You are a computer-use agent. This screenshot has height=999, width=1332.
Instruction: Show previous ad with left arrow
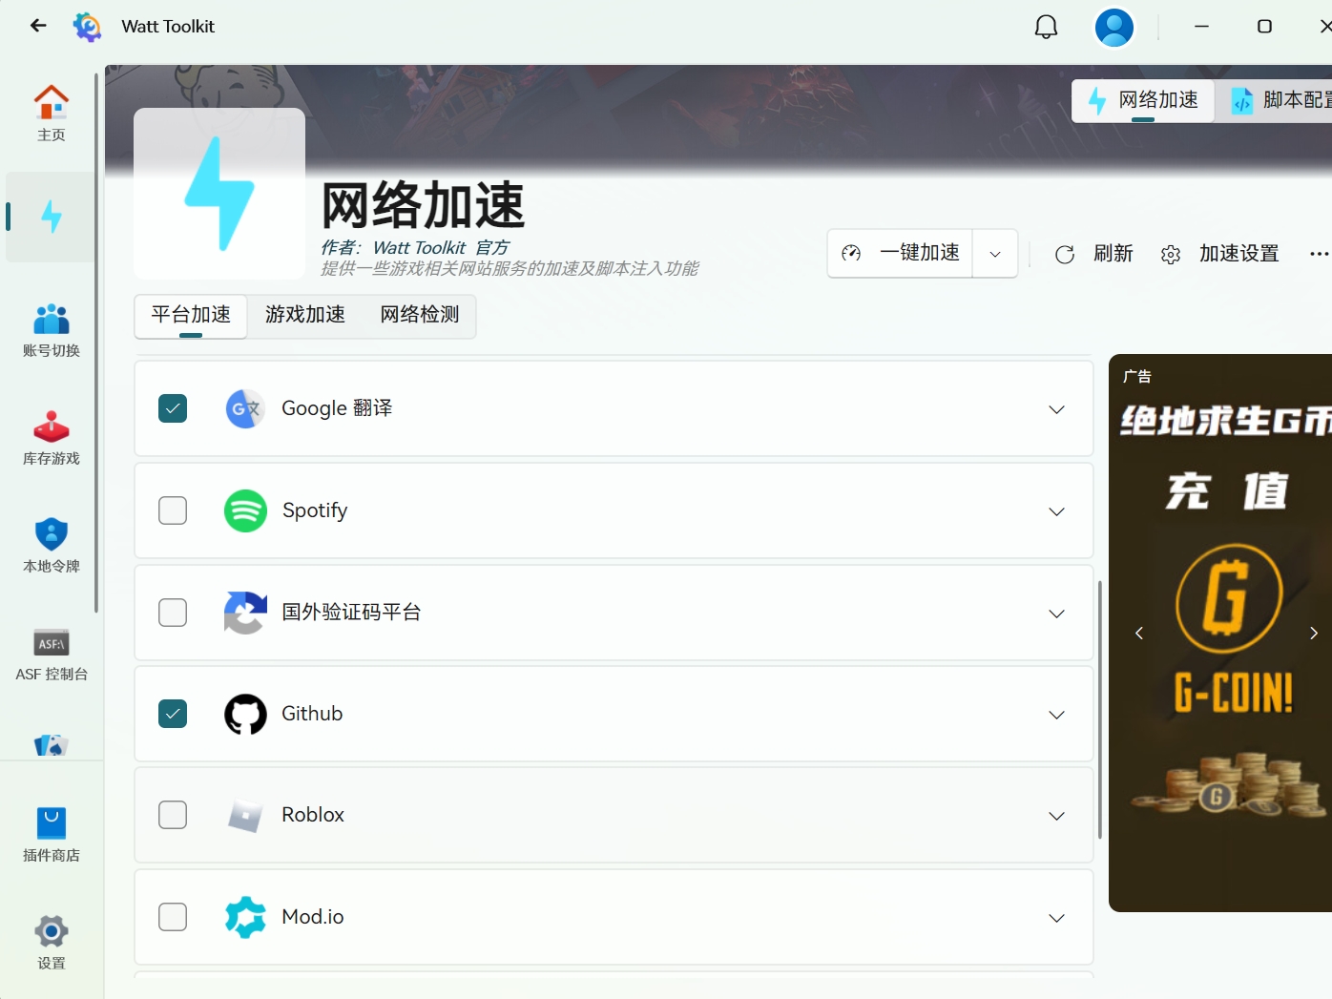pos(1138,634)
